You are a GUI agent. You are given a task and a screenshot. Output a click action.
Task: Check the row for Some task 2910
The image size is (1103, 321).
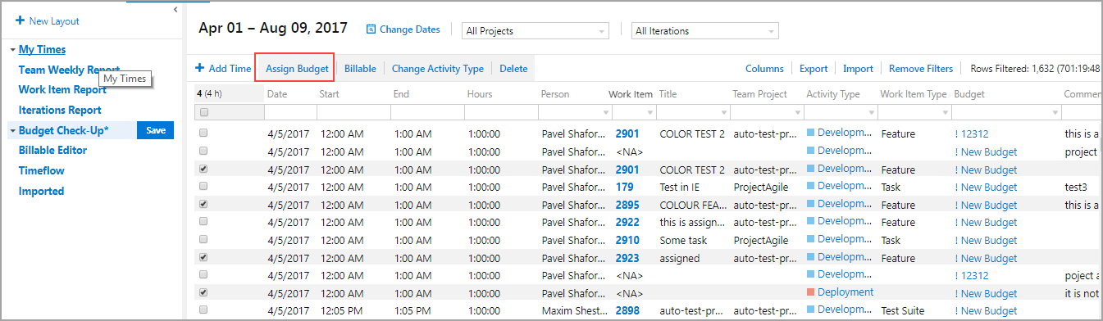click(x=203, y=239)
